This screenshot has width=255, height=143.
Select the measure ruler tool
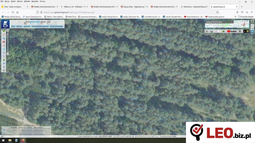point(4,46)
